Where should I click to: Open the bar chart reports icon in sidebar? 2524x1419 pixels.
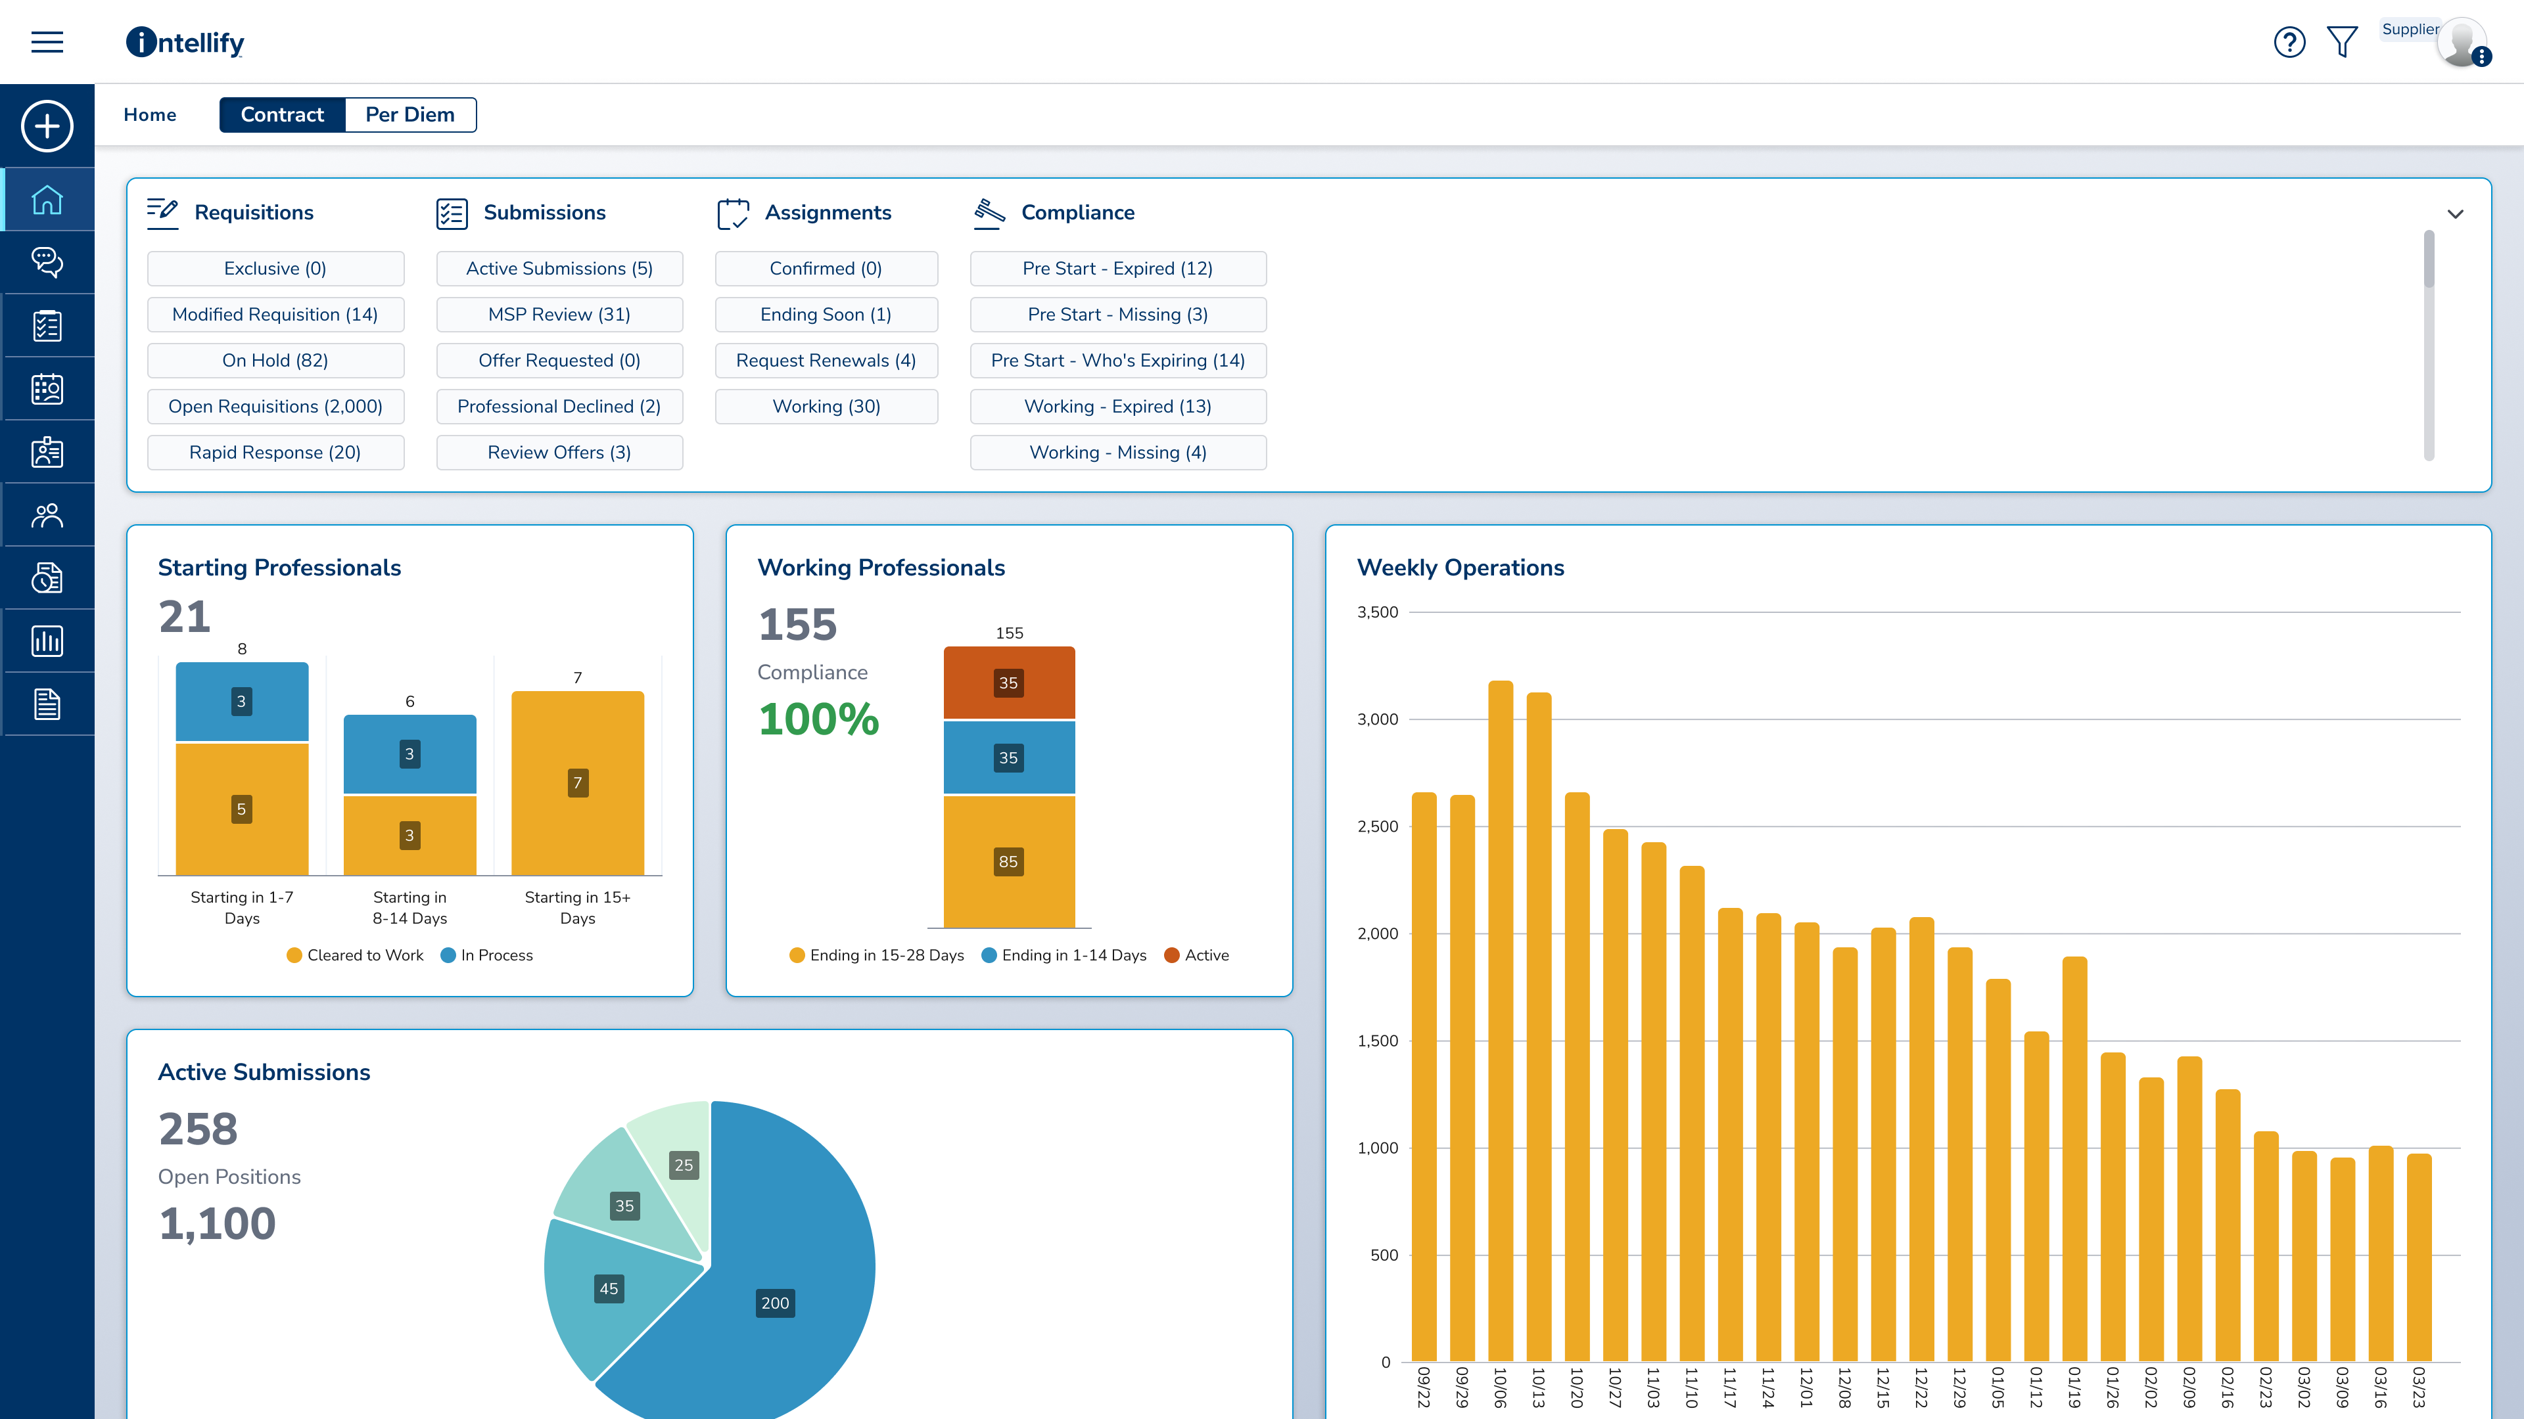tap(46, 641)
